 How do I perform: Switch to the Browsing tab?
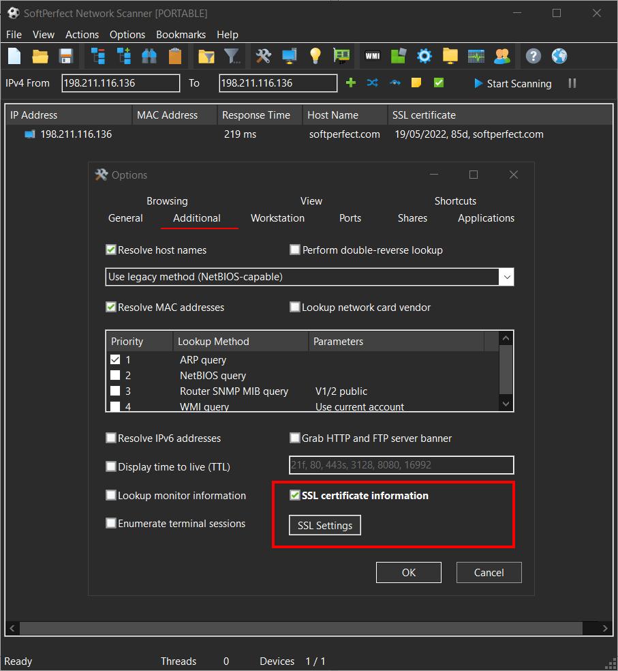(x=167, y=201)
